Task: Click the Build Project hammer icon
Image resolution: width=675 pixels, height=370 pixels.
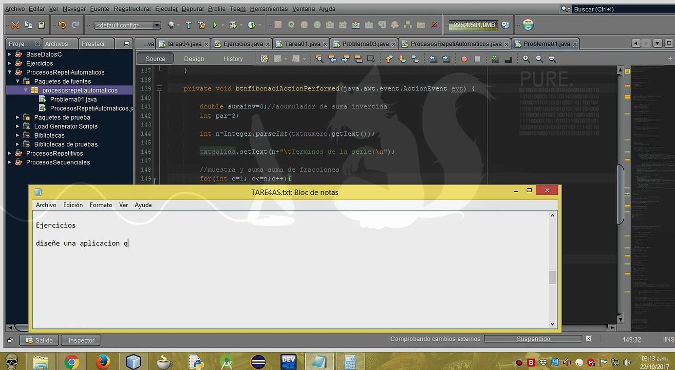Action: (x=189, y=25)
